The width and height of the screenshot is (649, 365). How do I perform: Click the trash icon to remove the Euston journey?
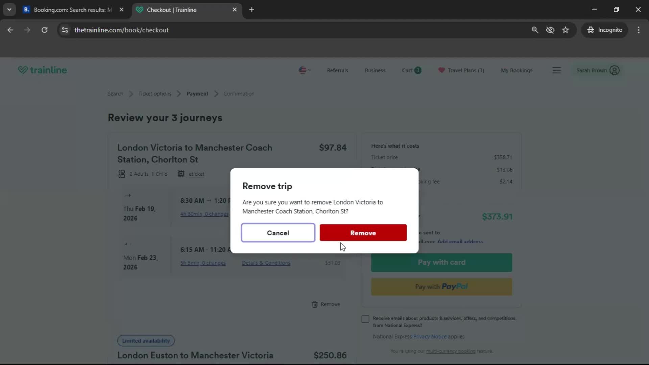(315, 304)
